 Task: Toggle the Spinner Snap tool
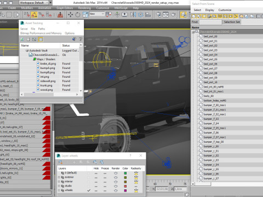(x=49, y=15)
